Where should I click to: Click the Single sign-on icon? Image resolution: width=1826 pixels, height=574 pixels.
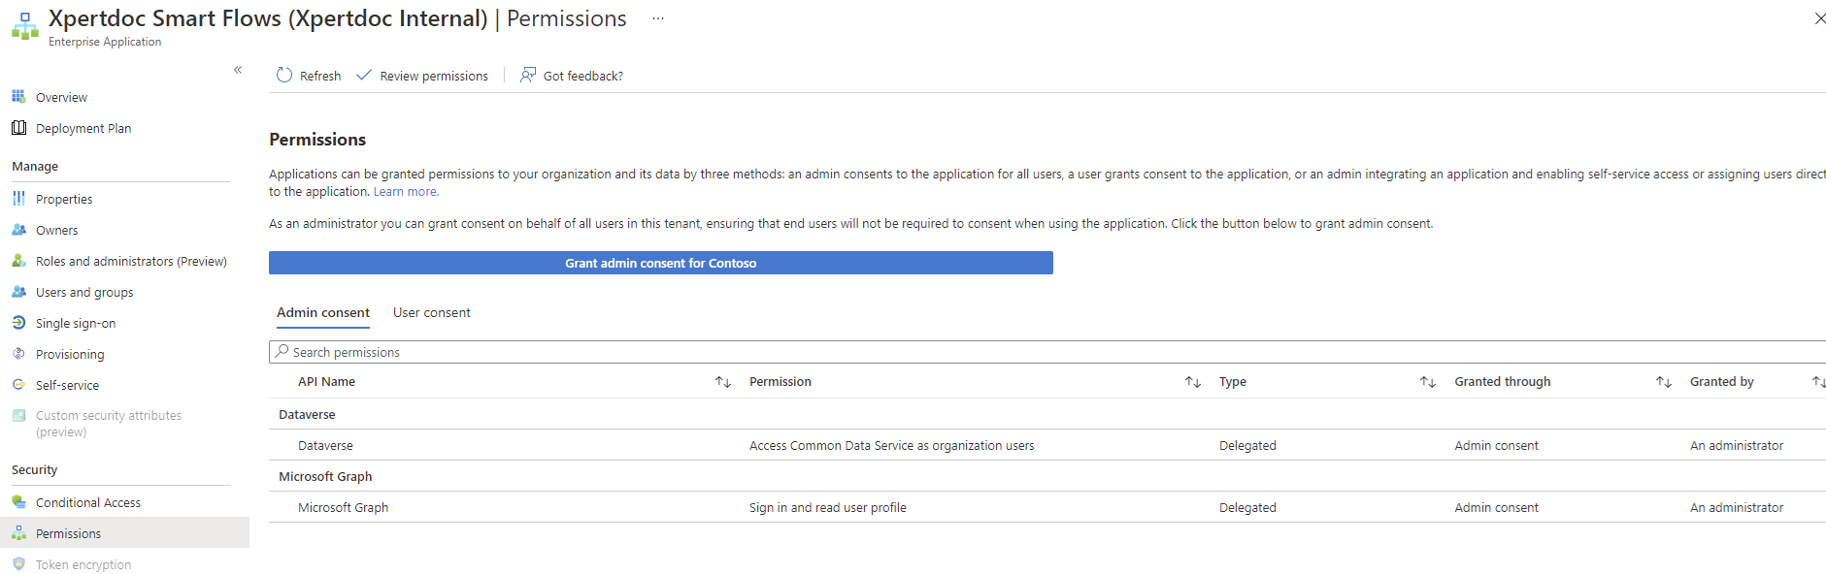pyautogui.click(x=18, y=322)
